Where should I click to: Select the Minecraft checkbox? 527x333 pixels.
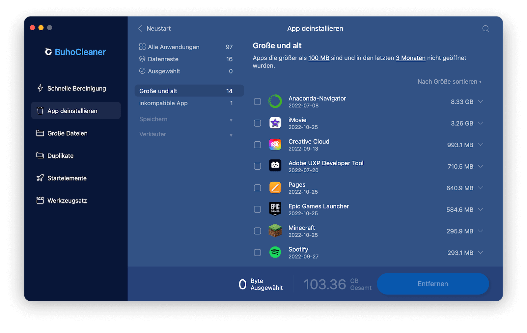coord(258,231)
